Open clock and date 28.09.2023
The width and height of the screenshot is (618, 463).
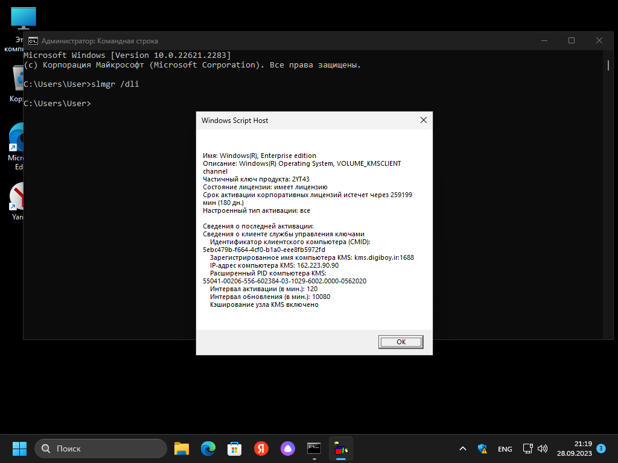coord(575,449)
